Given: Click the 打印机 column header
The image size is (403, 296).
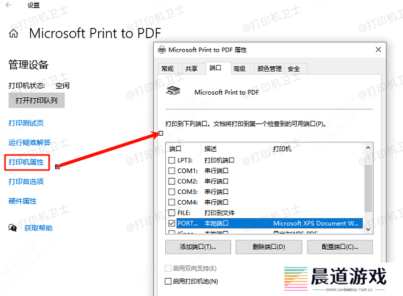Looking at the screenshot, I should point(282,149).
